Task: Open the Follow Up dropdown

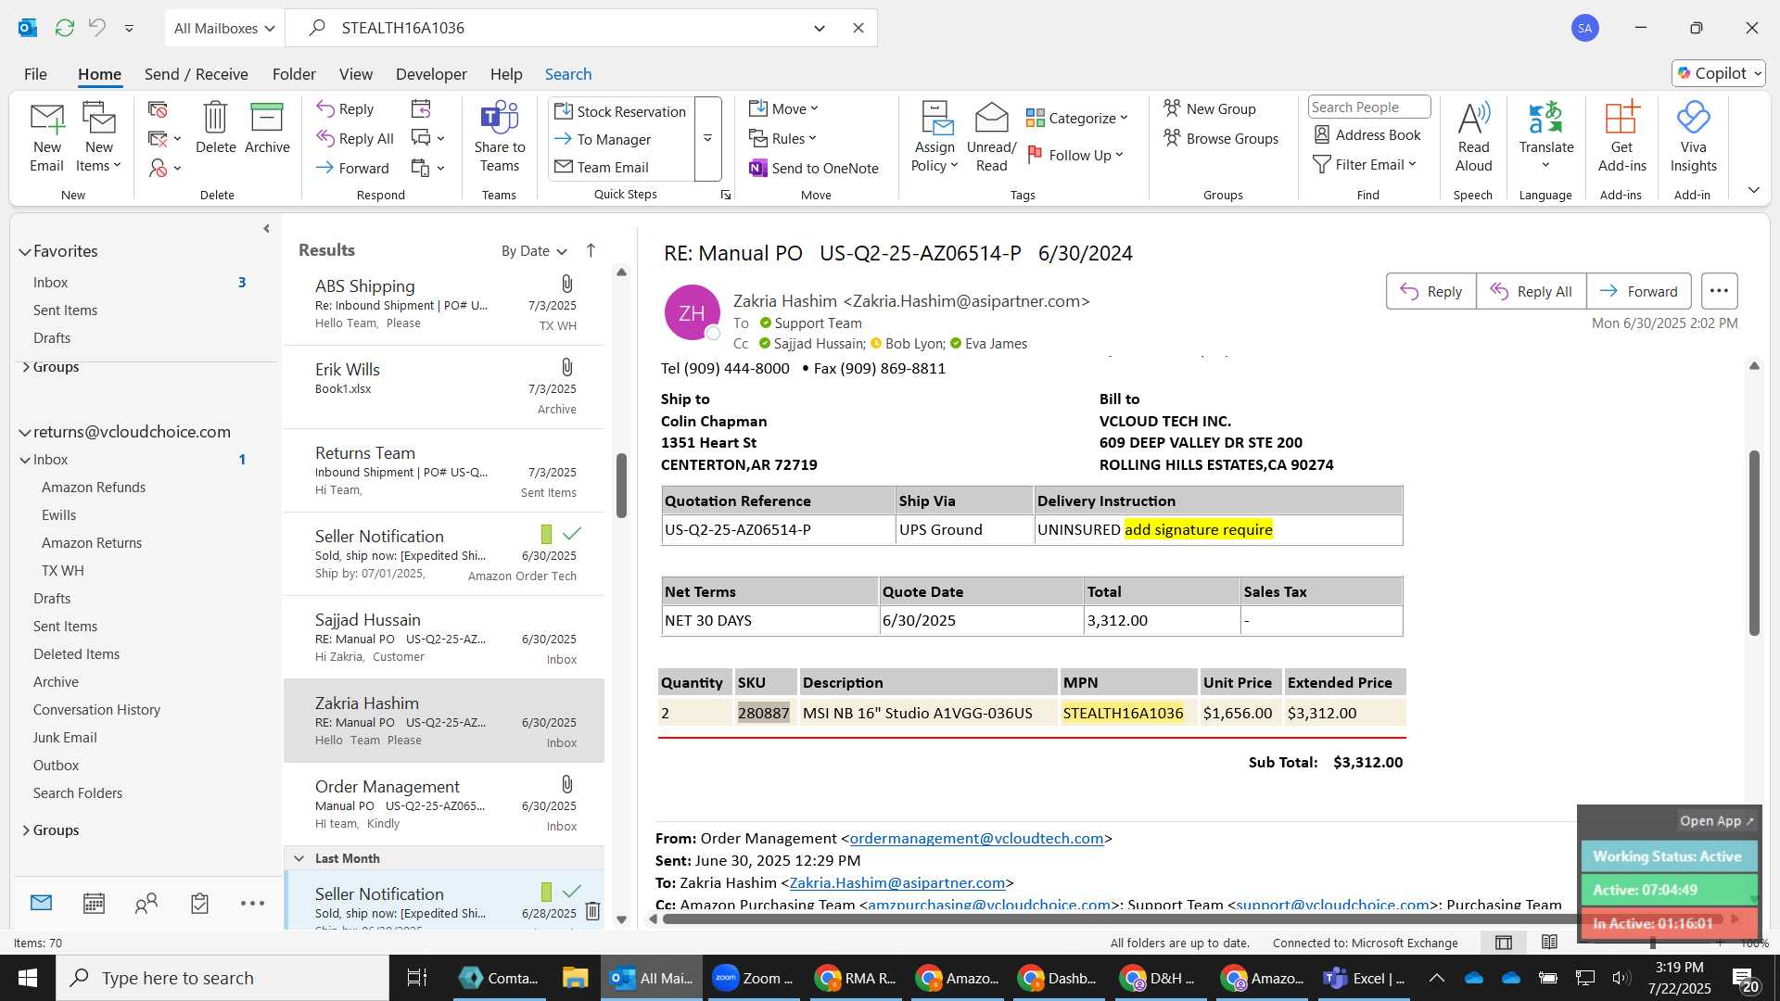Action: [x=1075, y=155]
